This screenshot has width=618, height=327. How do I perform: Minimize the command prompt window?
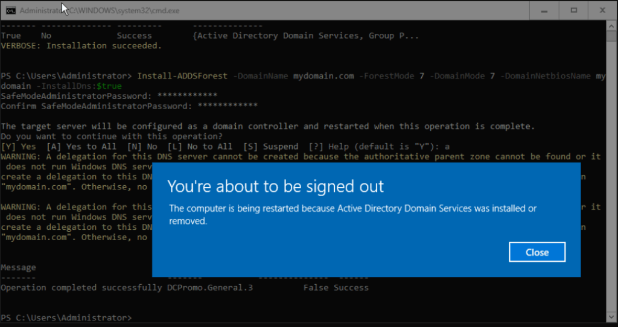(546, 10)
